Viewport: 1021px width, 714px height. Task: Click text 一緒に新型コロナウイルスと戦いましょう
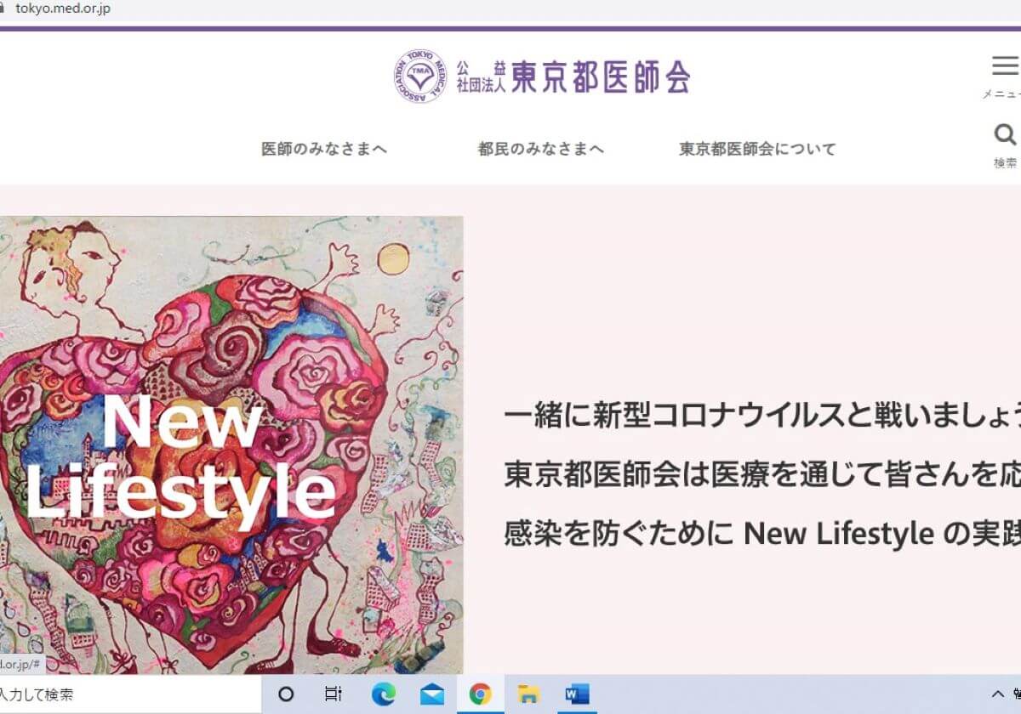click(762, 417)
